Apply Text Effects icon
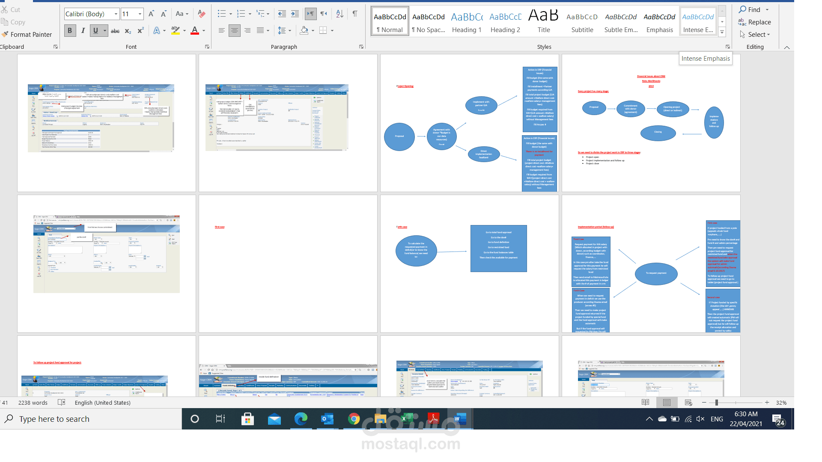The image size is (822, 462). (x=157, y=31)
